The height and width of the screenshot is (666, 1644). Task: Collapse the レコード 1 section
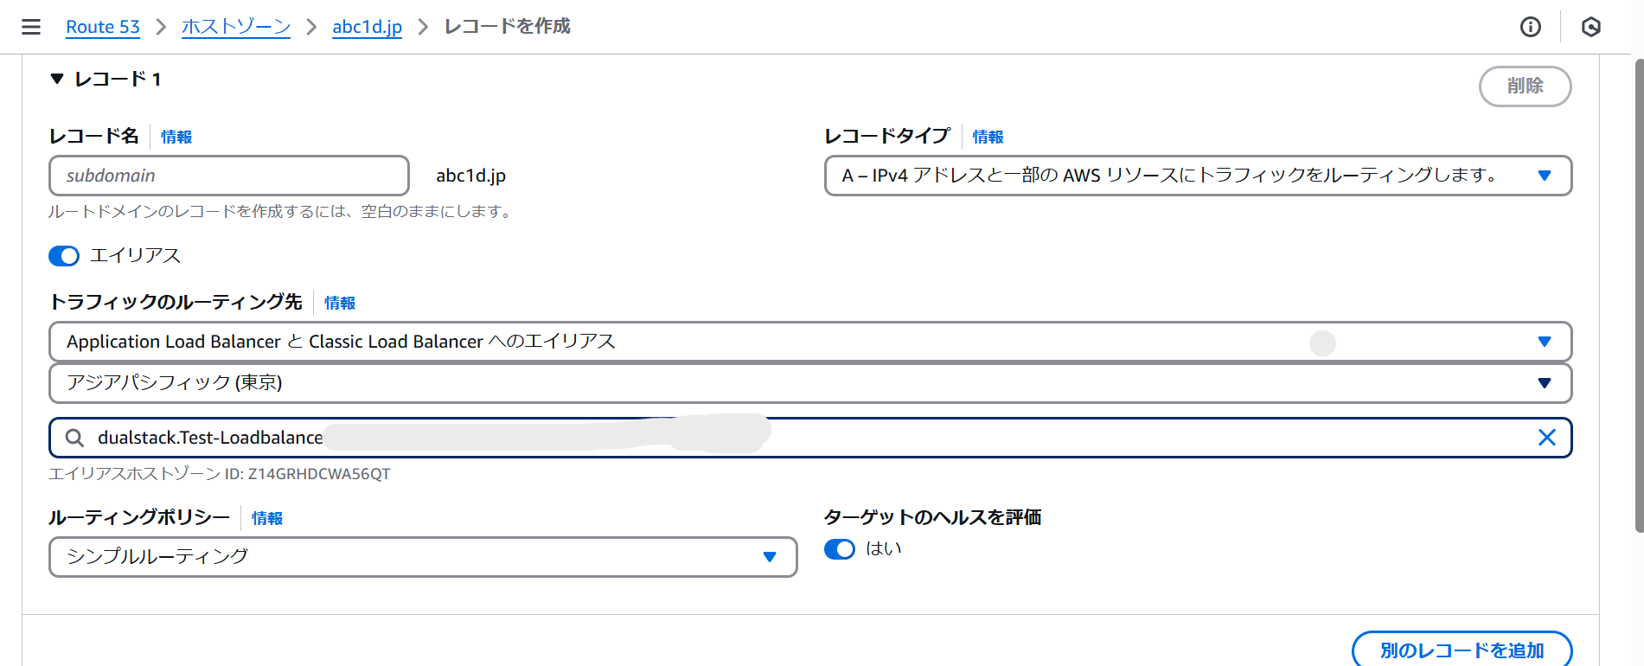tap(57, 79)
